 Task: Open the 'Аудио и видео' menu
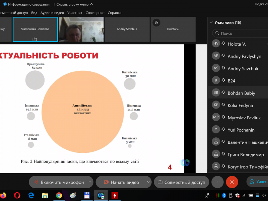tap(52, 13)
